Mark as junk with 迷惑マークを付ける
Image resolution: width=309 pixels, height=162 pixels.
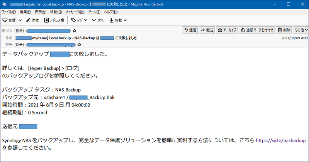257,30
